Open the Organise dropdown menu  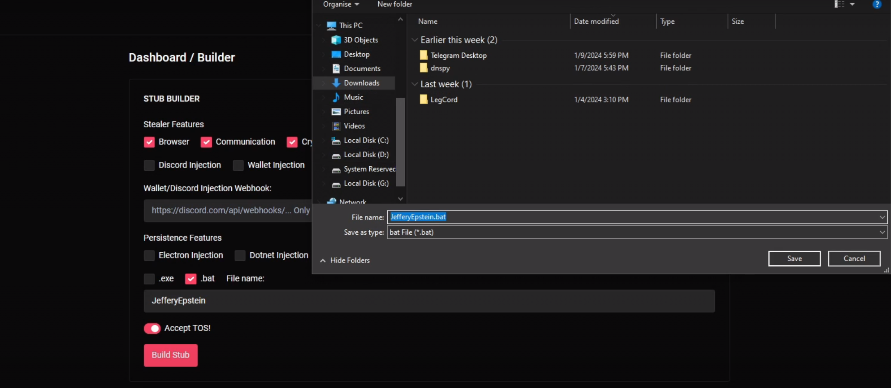pos(341,4)
